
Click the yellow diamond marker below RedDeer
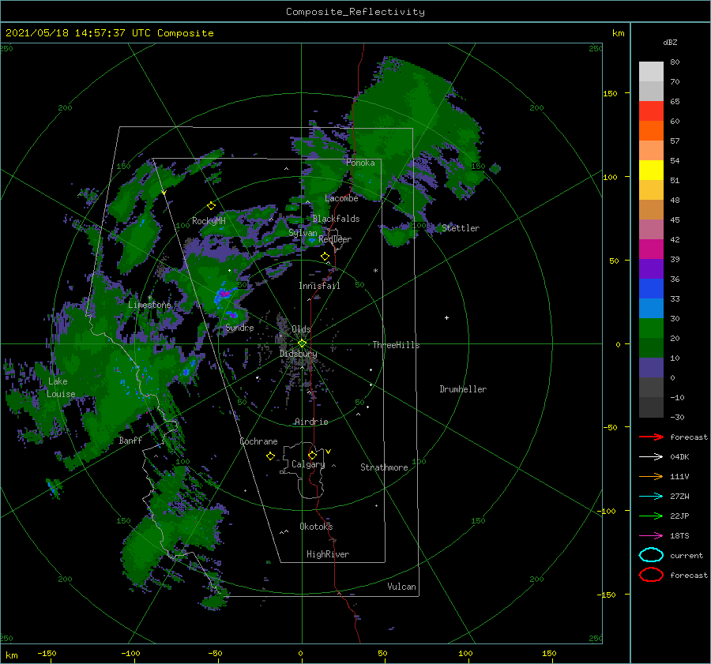[325, 257]
